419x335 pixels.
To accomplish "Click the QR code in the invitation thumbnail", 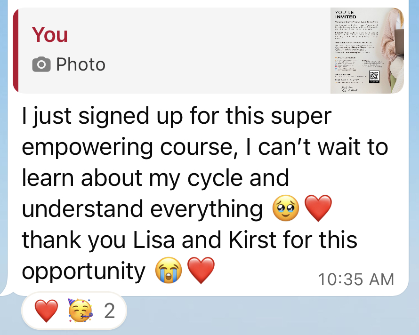I will (x=374, y=75).
